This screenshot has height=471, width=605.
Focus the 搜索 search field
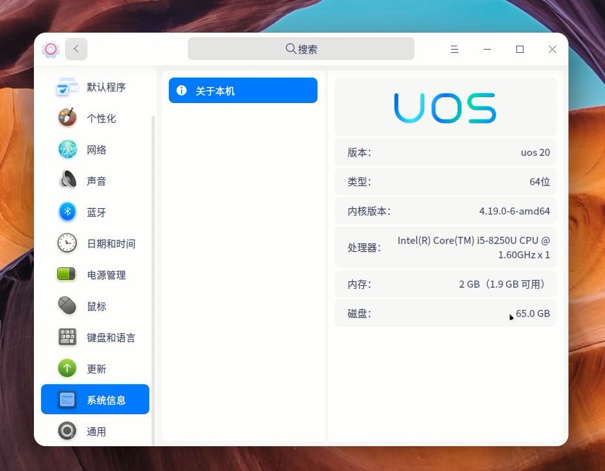[x=301, y=49]
